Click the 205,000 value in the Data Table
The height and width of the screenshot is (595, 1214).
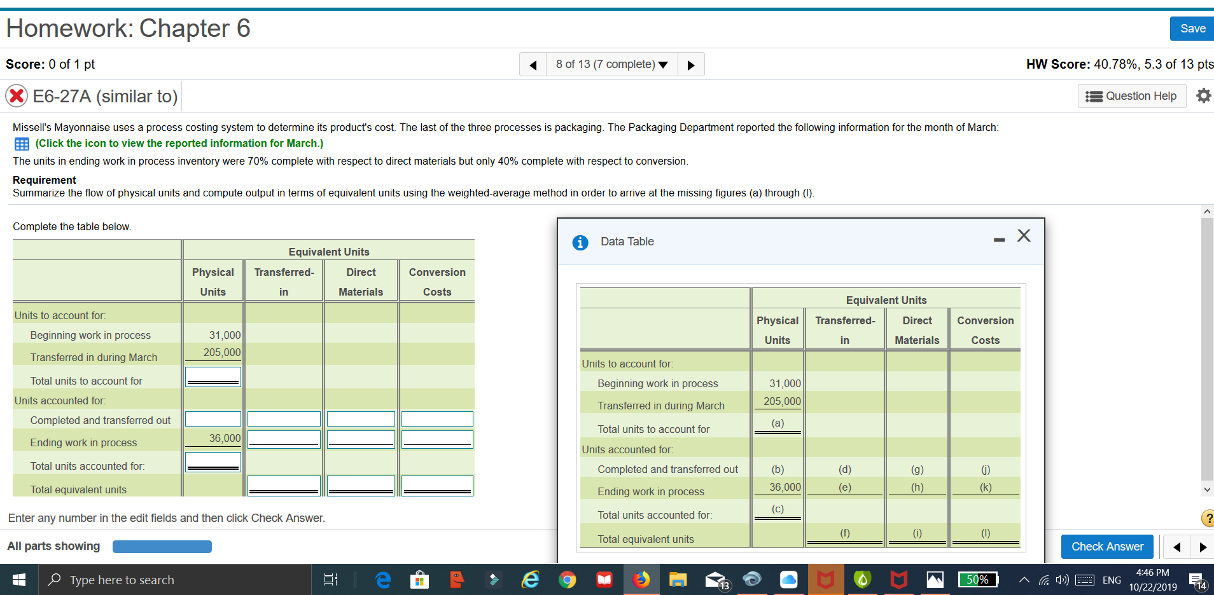783,401
